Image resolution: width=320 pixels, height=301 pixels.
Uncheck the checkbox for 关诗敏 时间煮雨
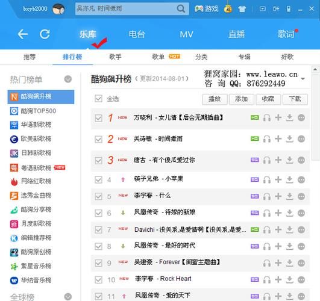(x=98, y=139)
